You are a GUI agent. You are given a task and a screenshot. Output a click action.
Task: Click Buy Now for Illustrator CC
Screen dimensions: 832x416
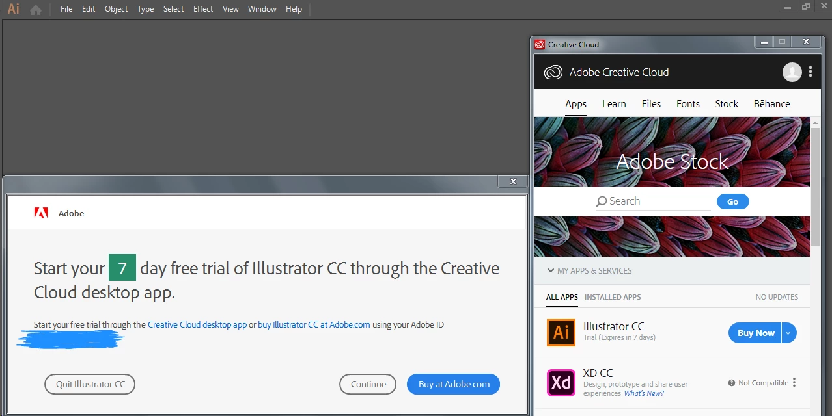click(755, 333)
